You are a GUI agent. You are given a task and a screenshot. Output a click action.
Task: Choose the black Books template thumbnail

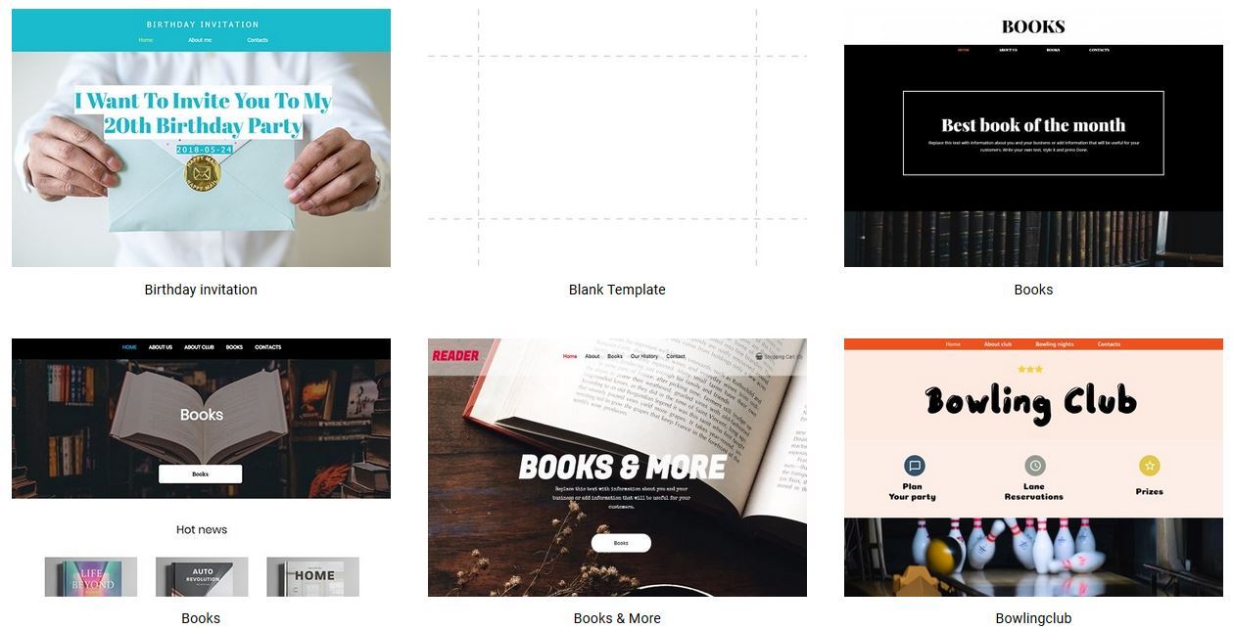click(x=1033, y=138)
